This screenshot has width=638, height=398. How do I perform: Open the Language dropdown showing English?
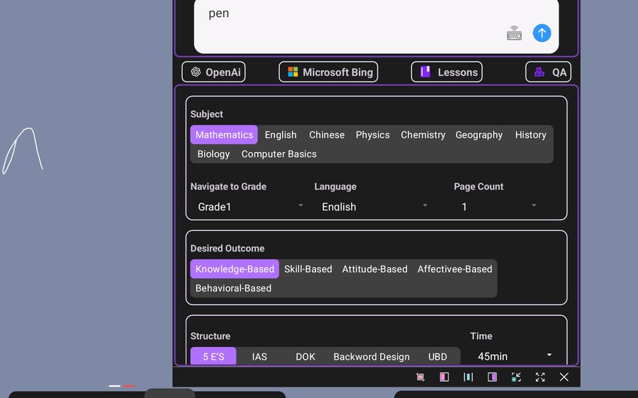(x=374, y=207)
